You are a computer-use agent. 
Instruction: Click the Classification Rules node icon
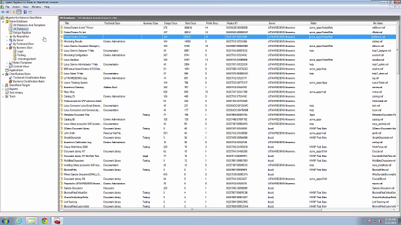[x=7, y=74]
